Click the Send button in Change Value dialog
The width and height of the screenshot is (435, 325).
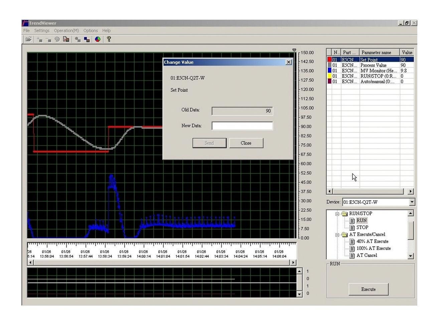pyautogui.click(x=209, y=143)
